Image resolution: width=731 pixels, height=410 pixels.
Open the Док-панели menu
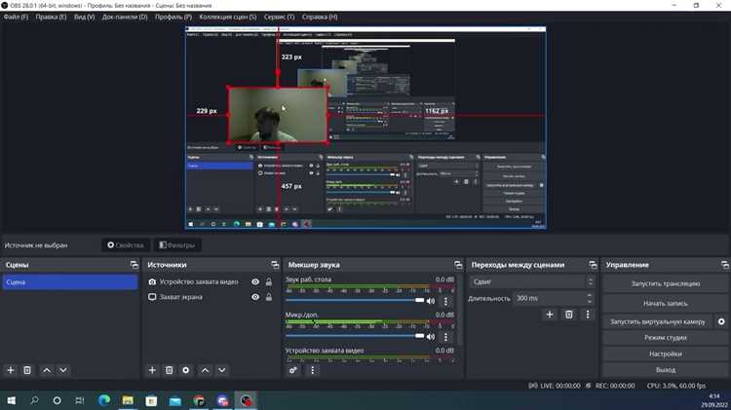pos(125,17)
